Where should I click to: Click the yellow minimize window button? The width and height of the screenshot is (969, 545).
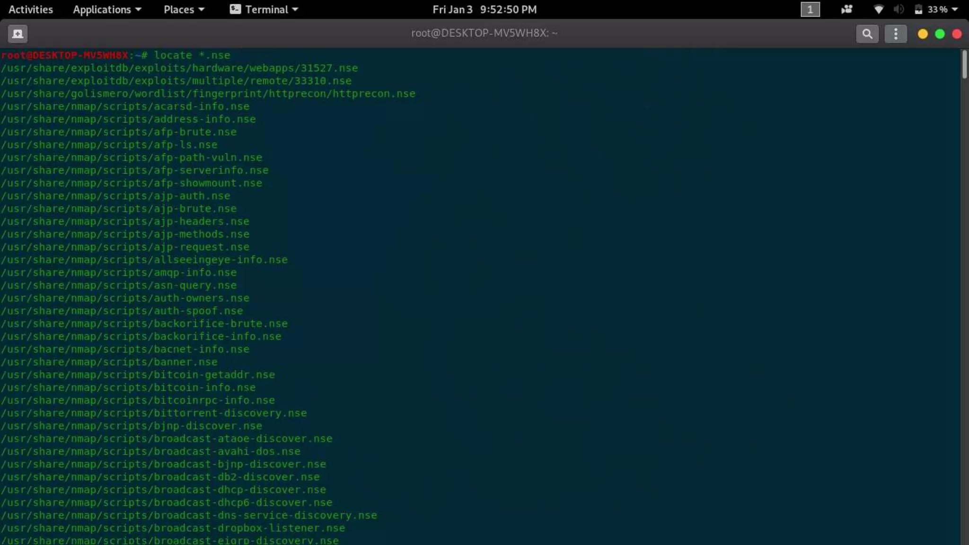(922, 34)
